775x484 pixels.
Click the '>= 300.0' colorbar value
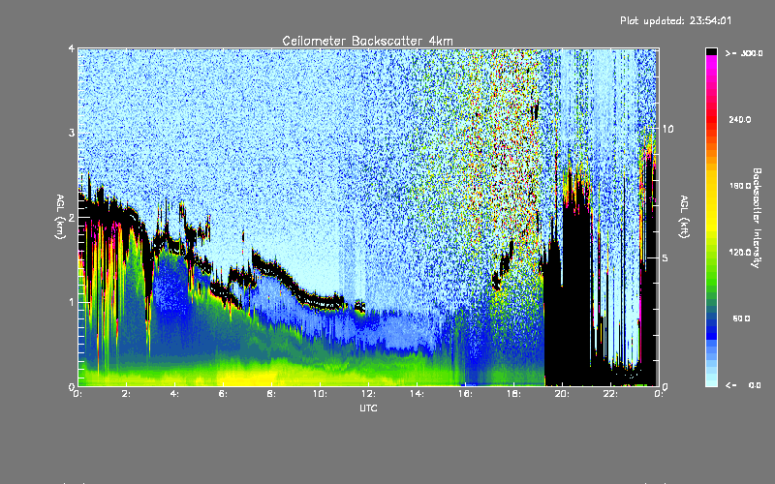[x=744, y=53]
